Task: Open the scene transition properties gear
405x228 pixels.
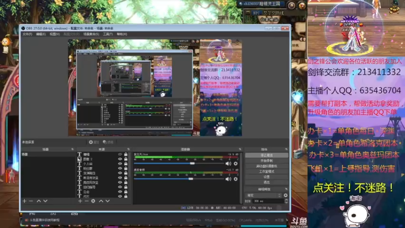Action: [286, 195]
